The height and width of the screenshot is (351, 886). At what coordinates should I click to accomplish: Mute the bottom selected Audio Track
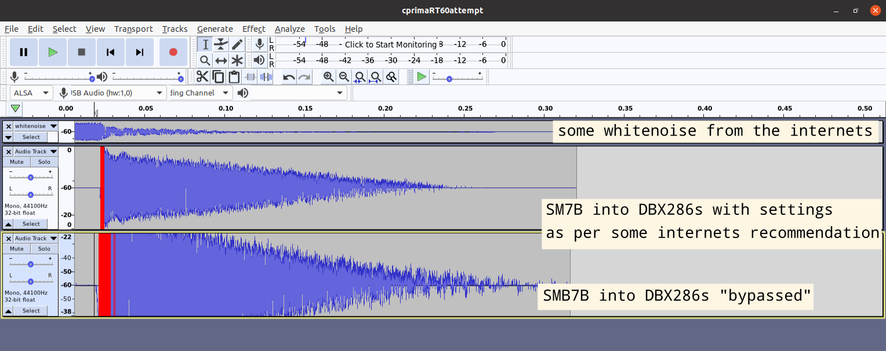pos(17,248)
